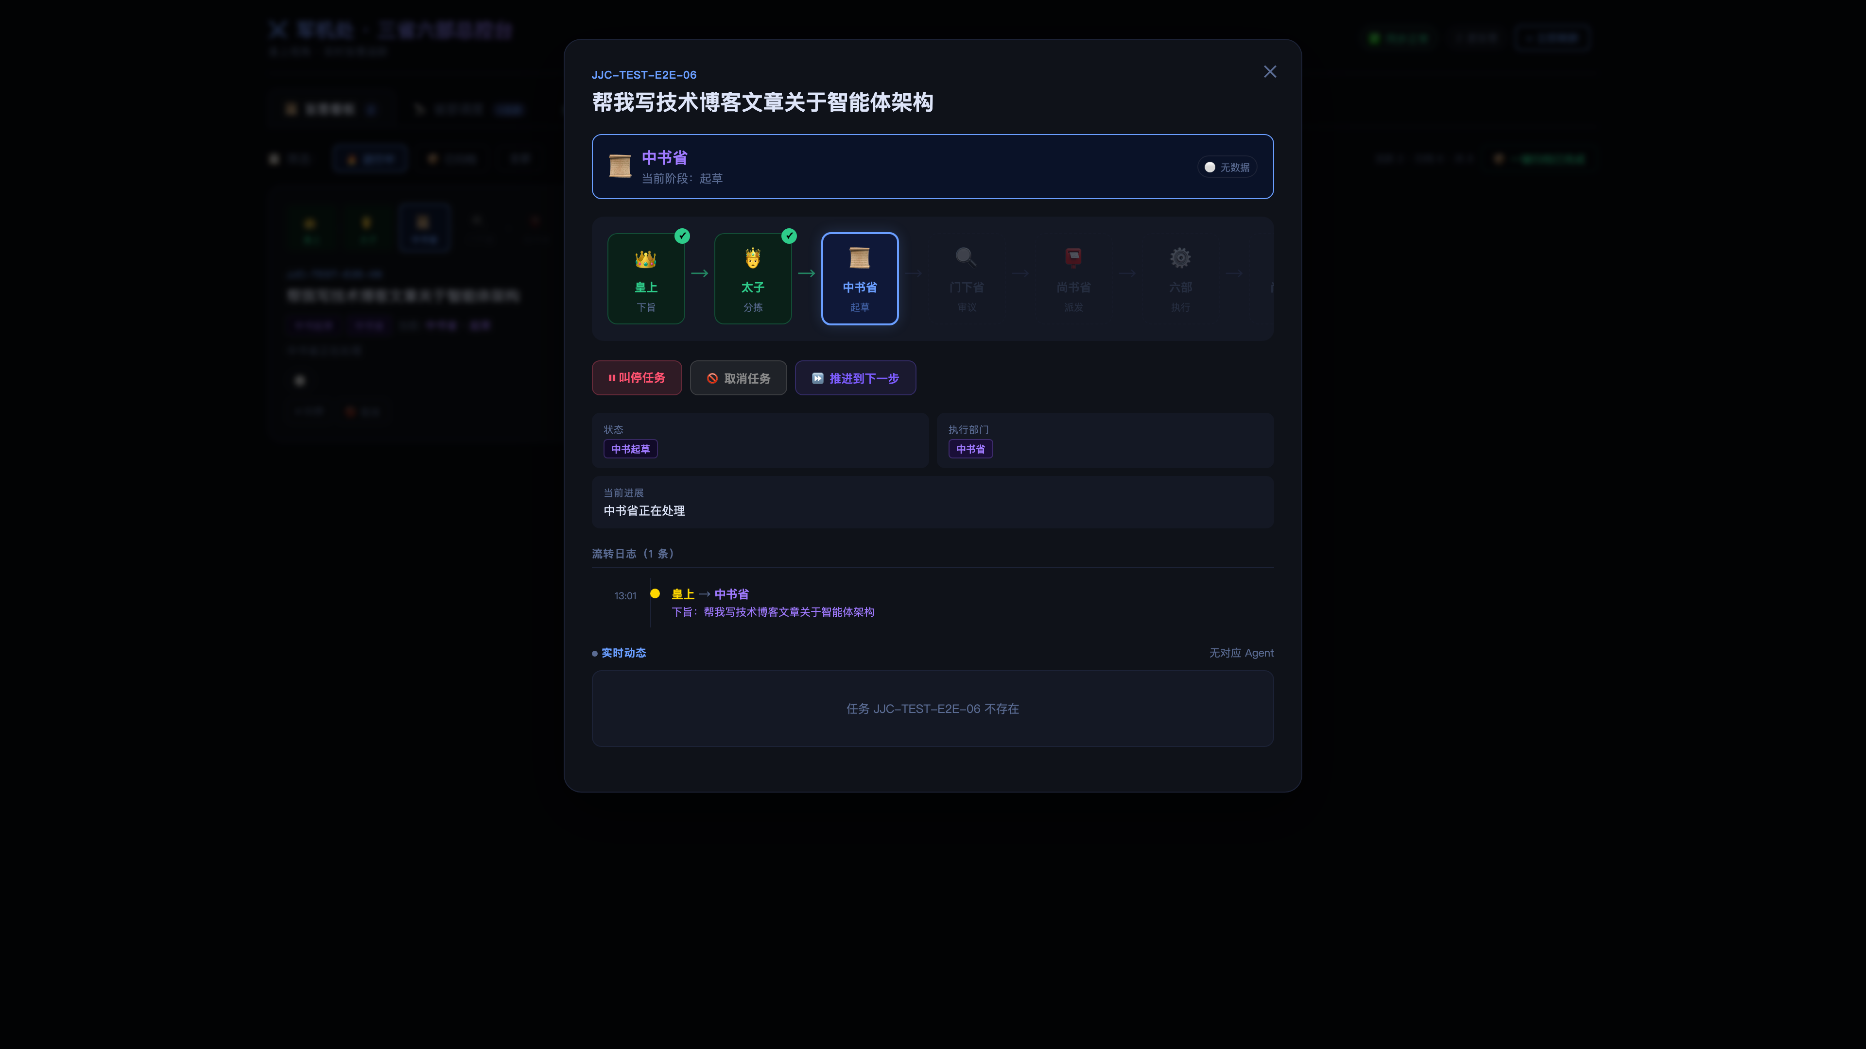The height and width of the screenshot is (1049, 1866).
Task: Select the 太子 prince stage icon
Action: point(753,258)
